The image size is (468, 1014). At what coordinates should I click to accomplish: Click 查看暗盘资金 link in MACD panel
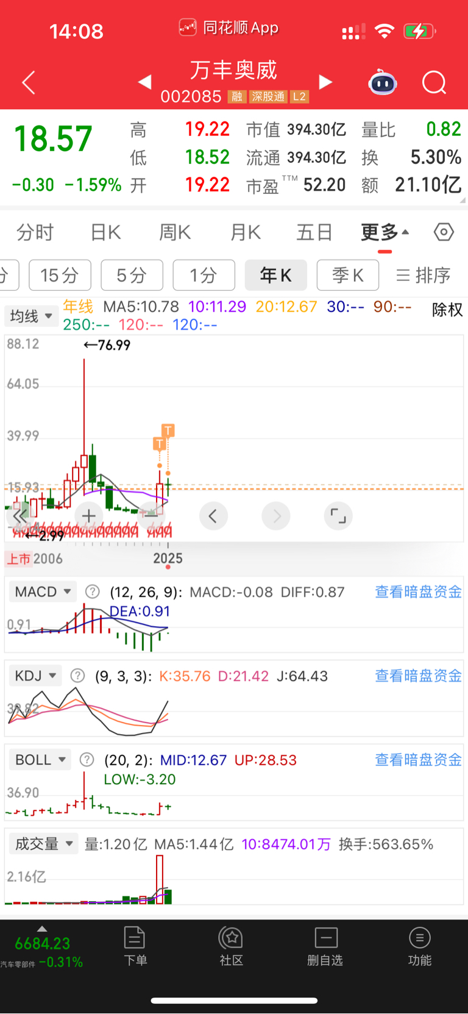point(418,591)
